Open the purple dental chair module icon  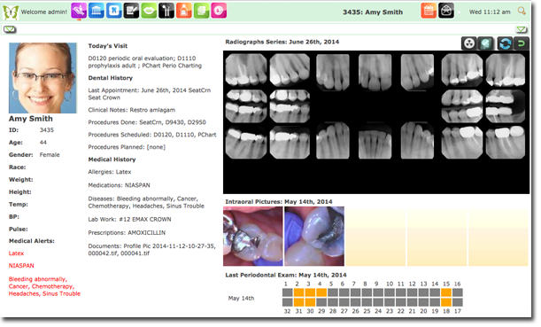(79, 11)
